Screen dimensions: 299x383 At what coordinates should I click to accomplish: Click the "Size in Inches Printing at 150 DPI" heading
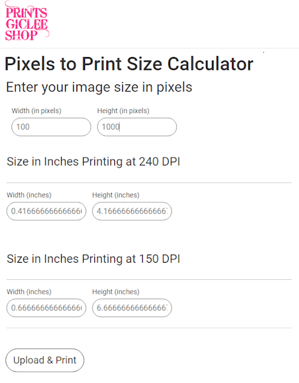pyautogui.click(x=94, y=259)
